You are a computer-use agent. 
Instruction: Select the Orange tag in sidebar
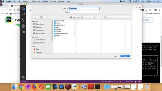(39, 52)
